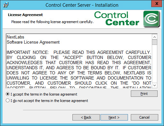Click the 'Control Center Server - Installation' title bar

(82, 5)
